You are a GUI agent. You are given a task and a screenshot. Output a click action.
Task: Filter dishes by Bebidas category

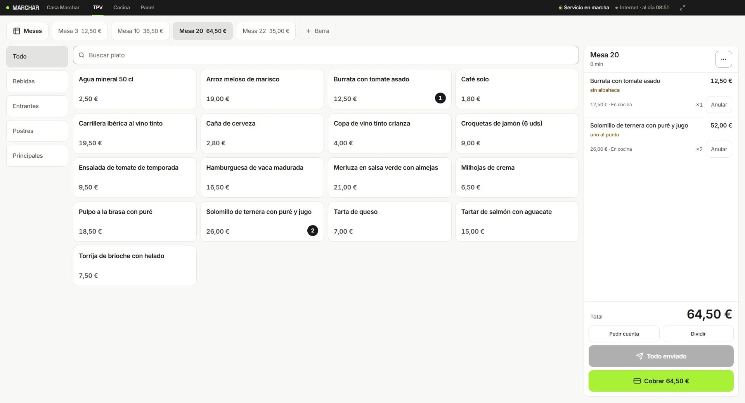pos(37,81)
